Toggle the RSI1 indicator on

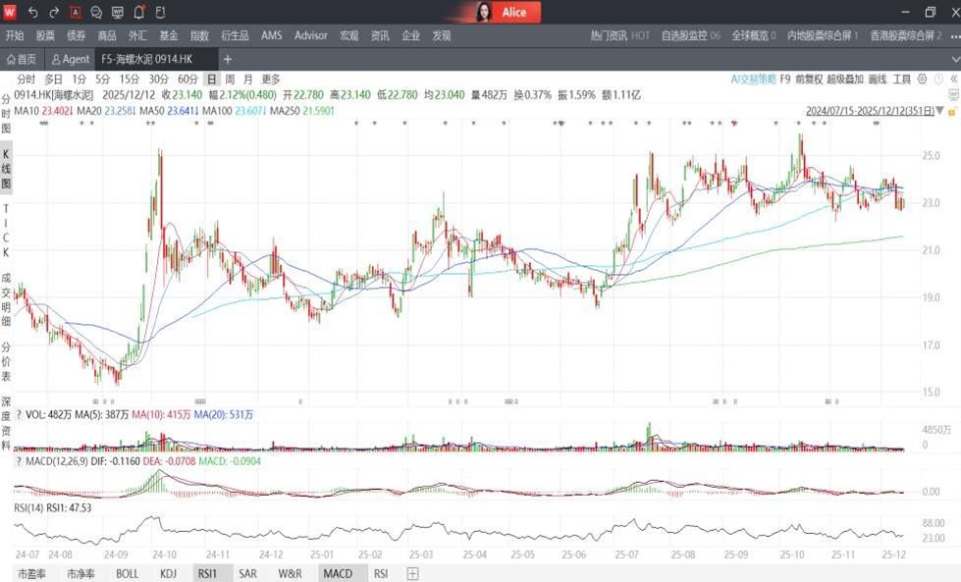click(x=207, y=573)
